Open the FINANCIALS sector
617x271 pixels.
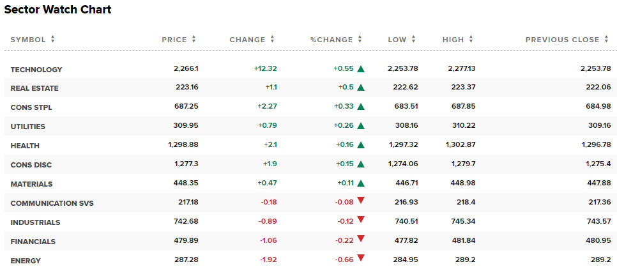(33, 242)
